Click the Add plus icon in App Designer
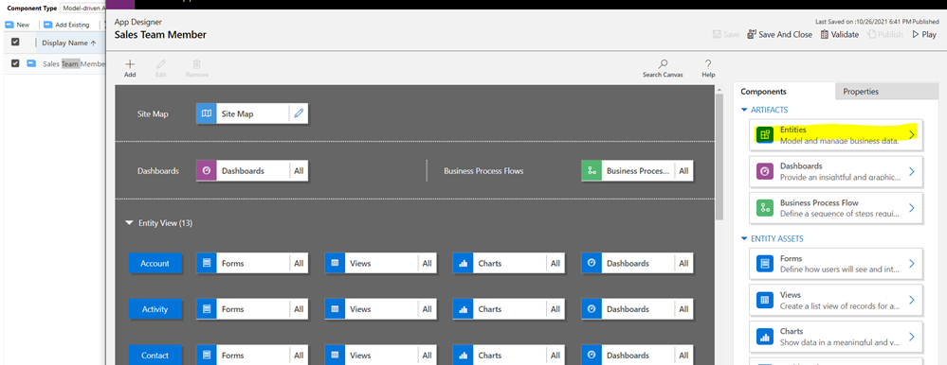The height and width of the screenshot is (365, 947). coord(130,64)
